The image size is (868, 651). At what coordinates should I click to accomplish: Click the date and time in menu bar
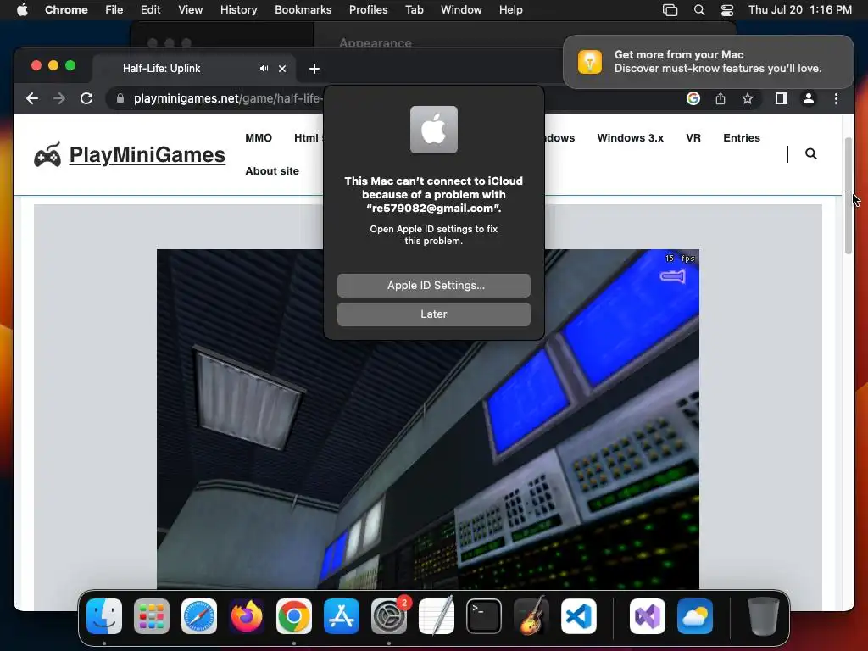point(800,10)
